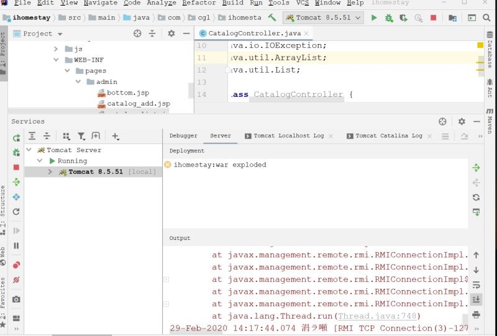This screenshot has height=336, width=497.
Task: Stop the server with the red toolbar square
Action: tap(433, 18)
